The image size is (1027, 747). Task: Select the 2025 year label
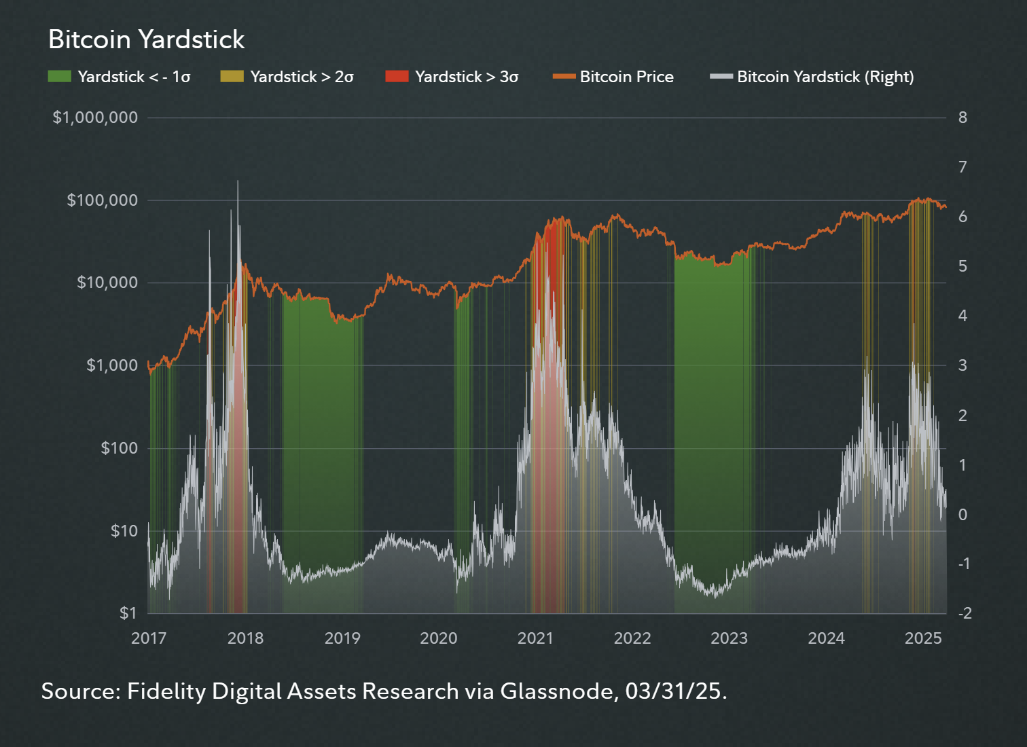(924, 638)
